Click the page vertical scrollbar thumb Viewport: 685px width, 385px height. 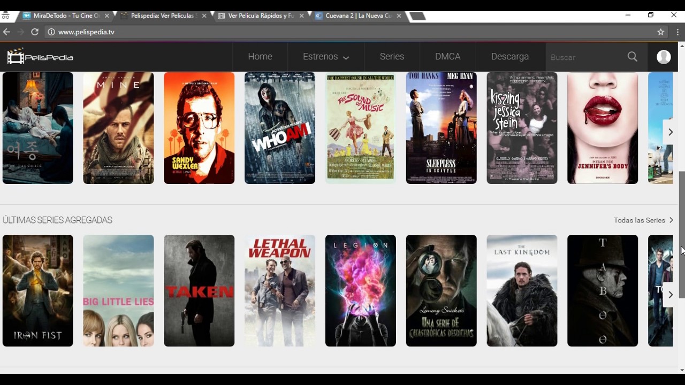(x=682, y=235)
